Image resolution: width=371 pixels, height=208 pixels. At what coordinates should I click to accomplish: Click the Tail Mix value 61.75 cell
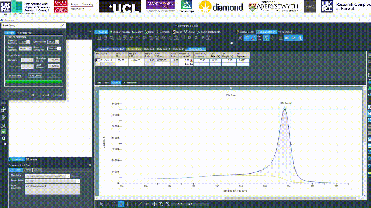coord(215,60)
